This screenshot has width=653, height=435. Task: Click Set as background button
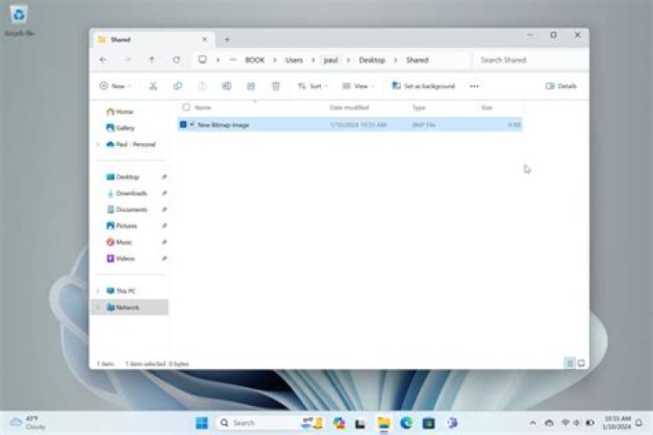pyautogui.click(x=424, y=86)
